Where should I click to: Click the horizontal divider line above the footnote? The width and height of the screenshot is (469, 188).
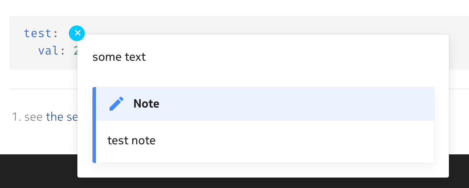pyautogui.click(x=43, y=89)
